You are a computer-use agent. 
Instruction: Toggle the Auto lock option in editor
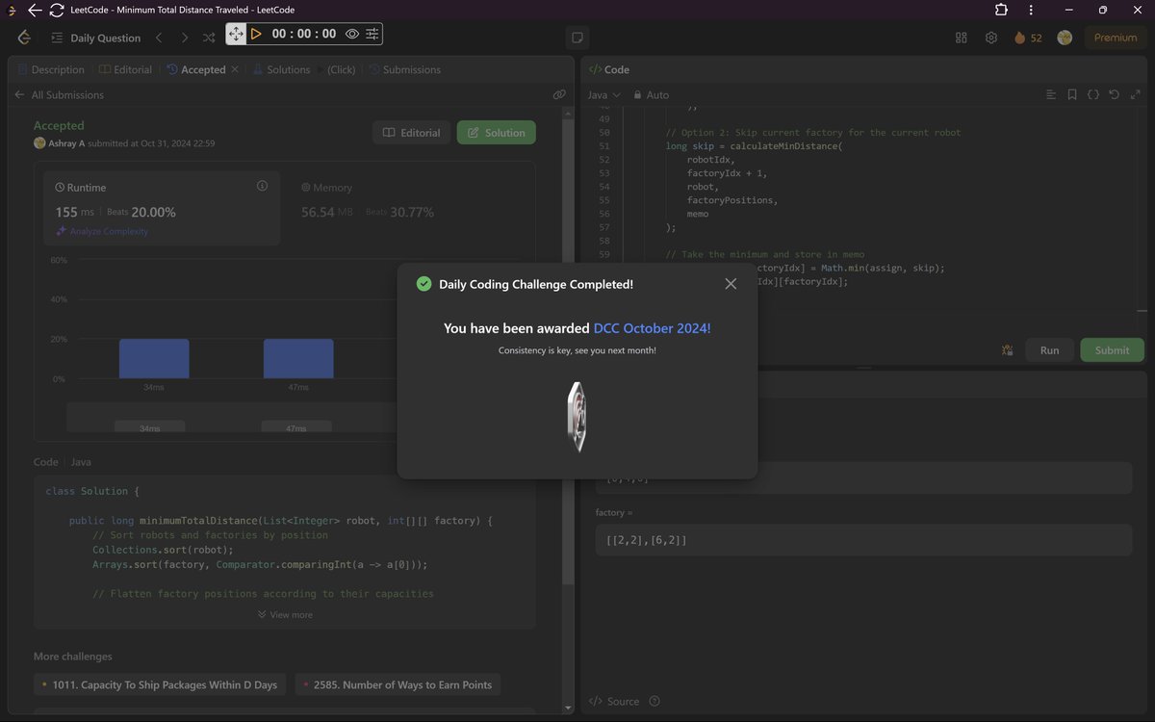650,95
